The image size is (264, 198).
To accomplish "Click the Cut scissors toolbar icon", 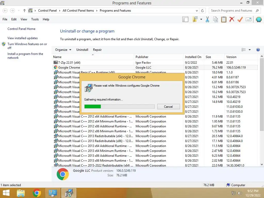I will [x=207, y=19].
